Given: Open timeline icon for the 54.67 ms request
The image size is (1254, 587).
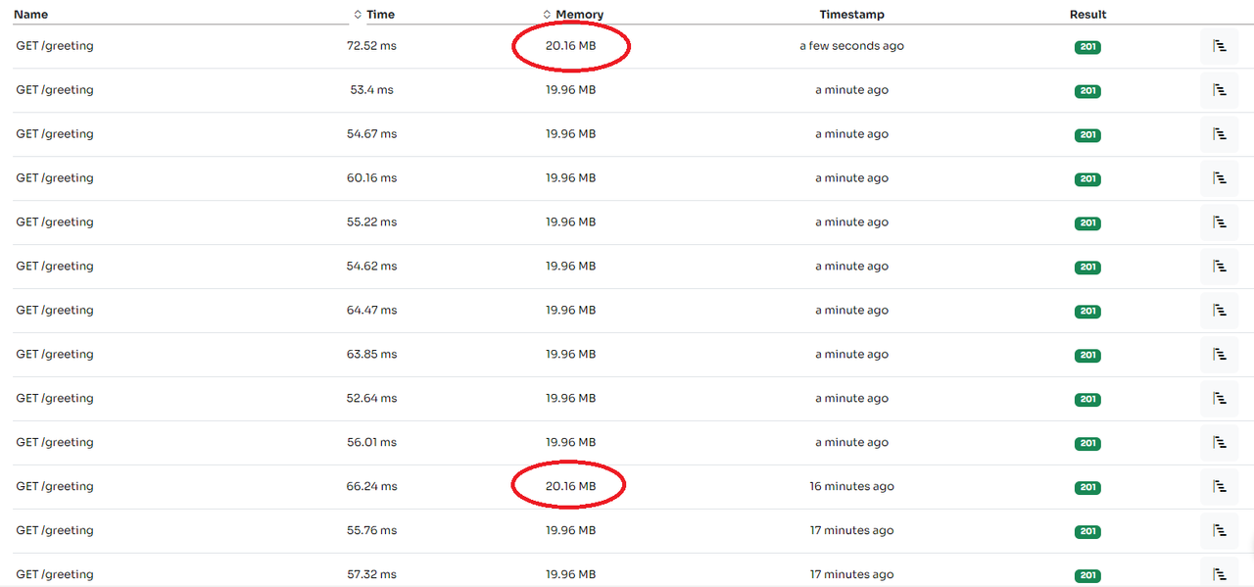Looking at the screenshot, I should coord(1219,134).
